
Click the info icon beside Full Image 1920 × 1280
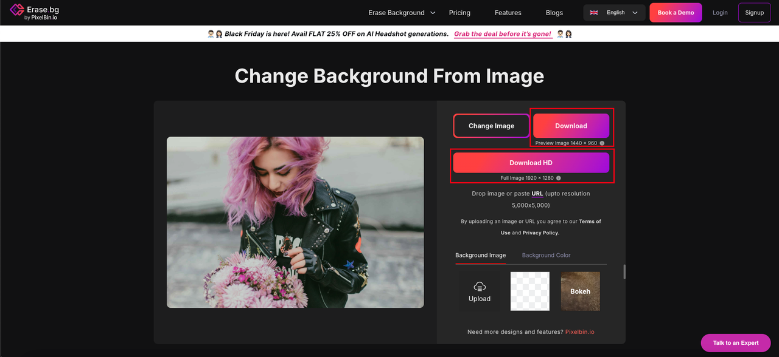(558, 178)
